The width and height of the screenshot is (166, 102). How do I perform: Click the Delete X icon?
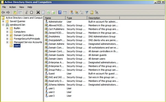point(38,12)
